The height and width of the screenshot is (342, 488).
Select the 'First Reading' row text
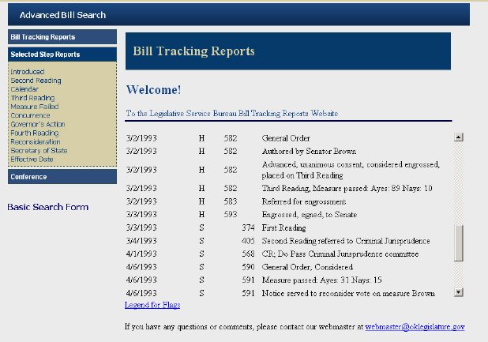pyautogui.click(x=283, y=227)
